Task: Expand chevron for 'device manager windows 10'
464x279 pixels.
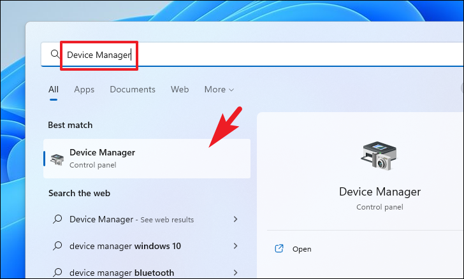Action: pyautogui.click(x=235, y=246)
